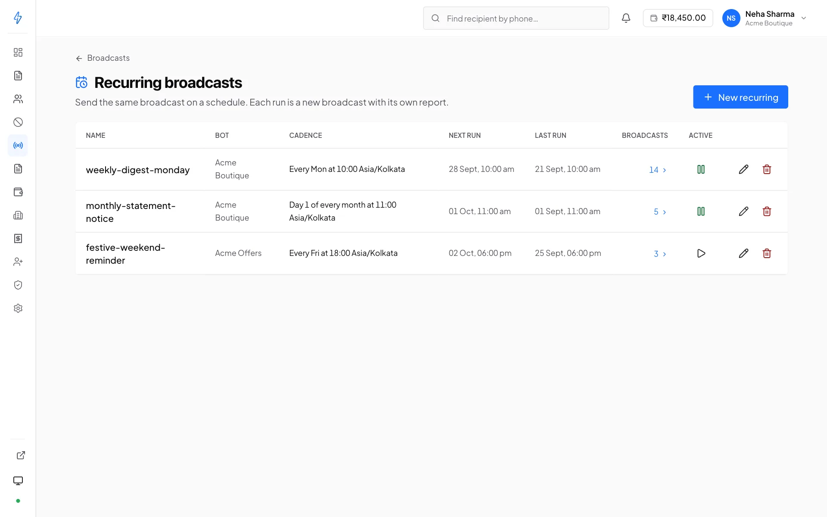The height and width of the screenshot is (517, 827).
Task: Delete monthly-statement-notice with trash icon
Action: [767, 212]
